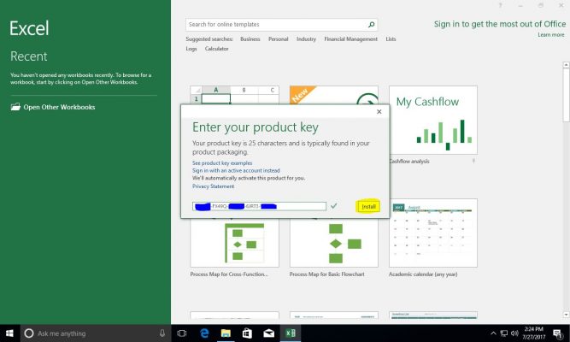Open the blank workbook thumbnail
The width and height of the screenshot is (570, 342).
click(x=234, y=95)
